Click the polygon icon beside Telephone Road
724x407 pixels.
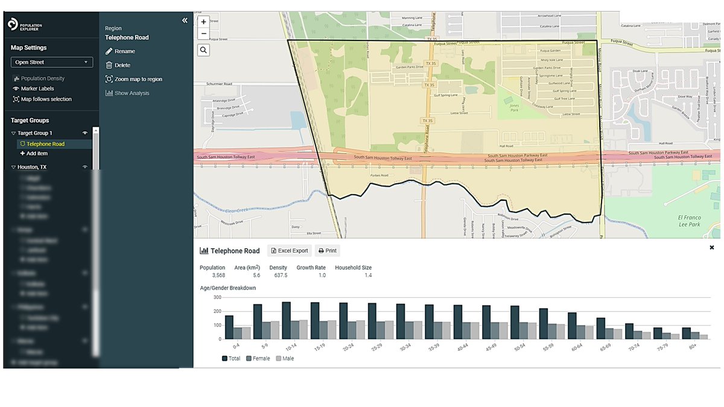click(23, 144)
